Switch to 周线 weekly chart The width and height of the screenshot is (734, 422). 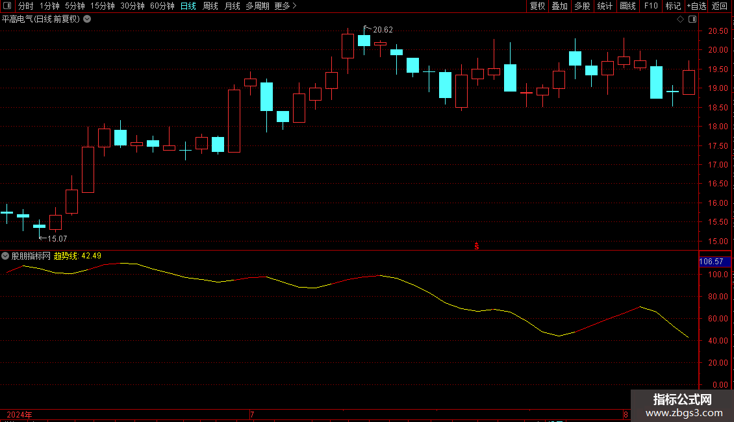point(210,6)
